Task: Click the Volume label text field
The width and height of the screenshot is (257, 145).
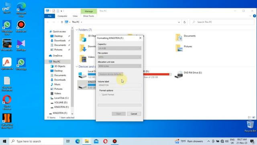Action: [x=120, y=85]
